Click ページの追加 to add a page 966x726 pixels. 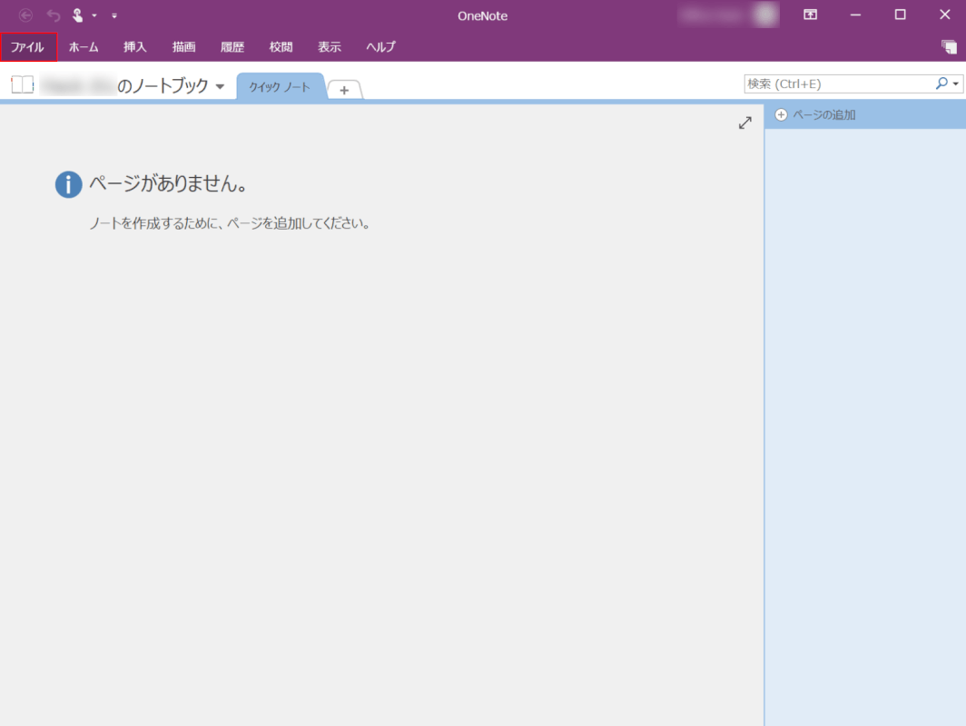815,115
